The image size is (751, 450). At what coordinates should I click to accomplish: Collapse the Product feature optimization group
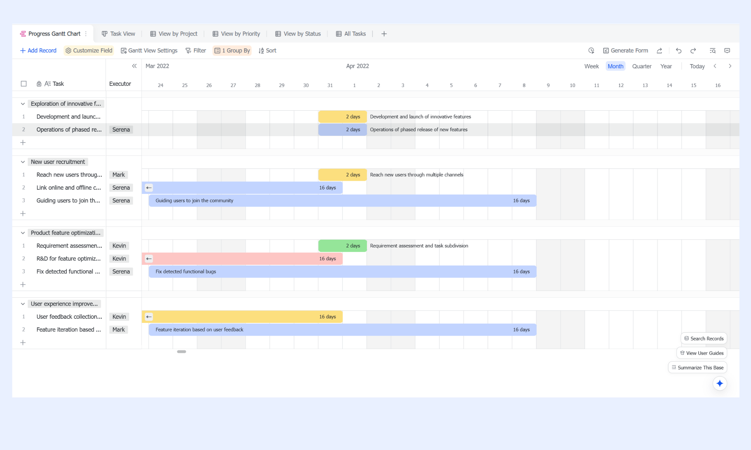pos(23,233)
